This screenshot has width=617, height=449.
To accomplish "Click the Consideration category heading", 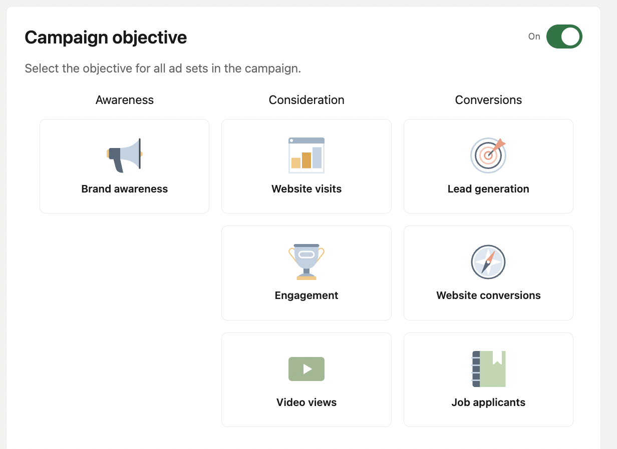I will click(x=306, y=100).
